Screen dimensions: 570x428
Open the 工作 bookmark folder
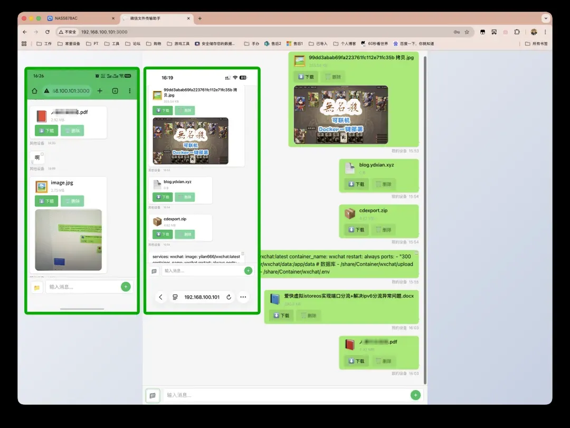pyautogui.click(x=44, y=44)
